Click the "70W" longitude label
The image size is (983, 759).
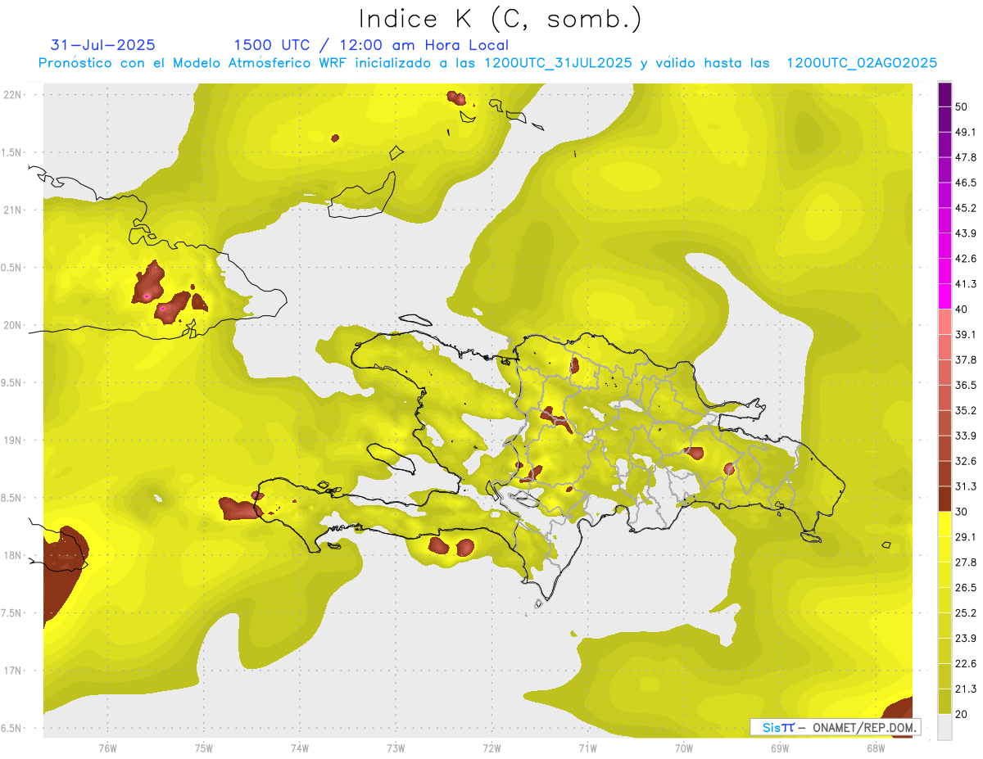[683, 748]
